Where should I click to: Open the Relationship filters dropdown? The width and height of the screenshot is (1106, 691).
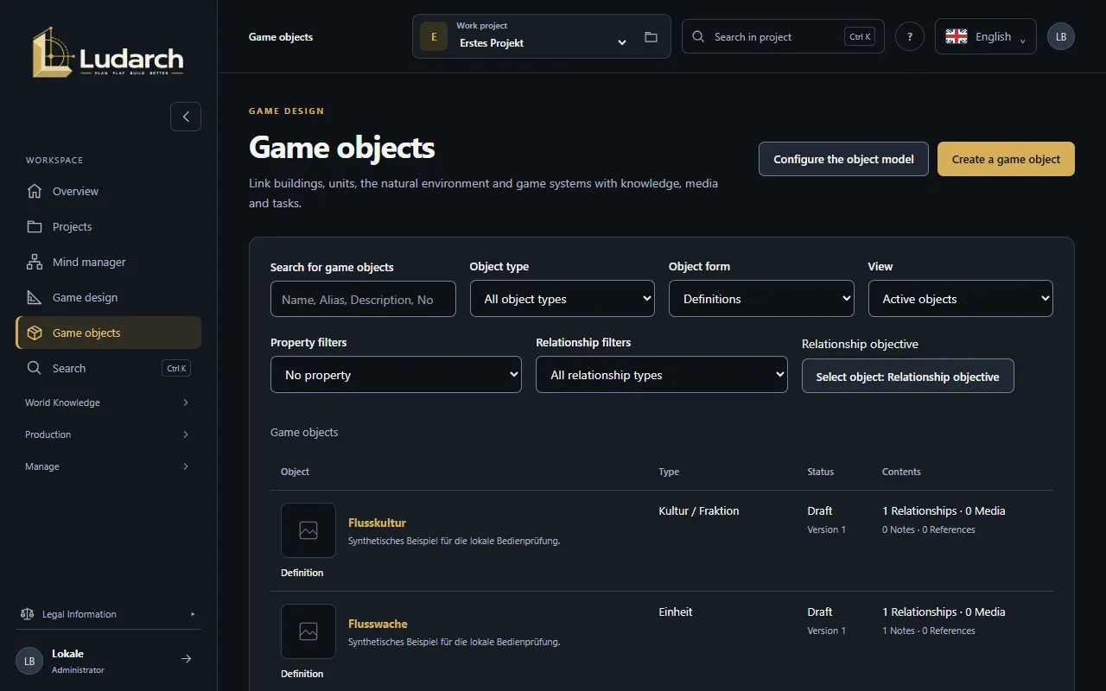[662, 375]
